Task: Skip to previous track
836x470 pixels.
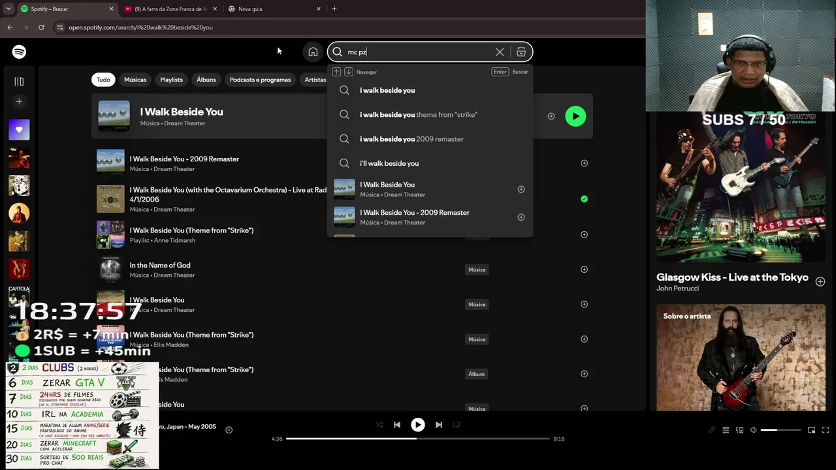Action: [x=397, y=425]
